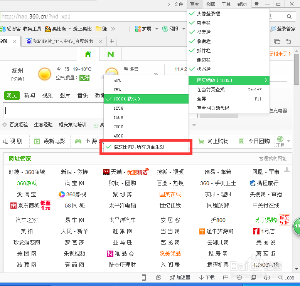Open dropdown arrow beside 开启

tap(289, 141)
